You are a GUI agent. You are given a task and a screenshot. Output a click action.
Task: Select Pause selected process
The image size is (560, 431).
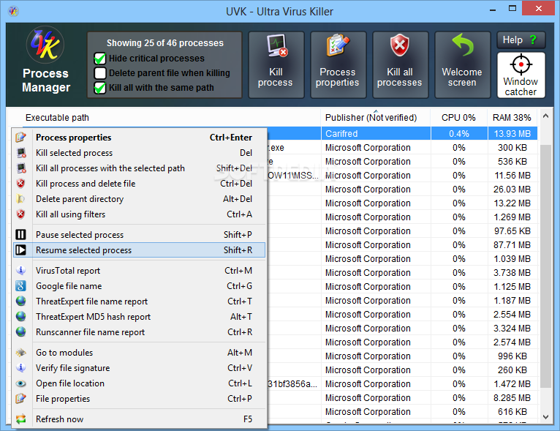140,234
